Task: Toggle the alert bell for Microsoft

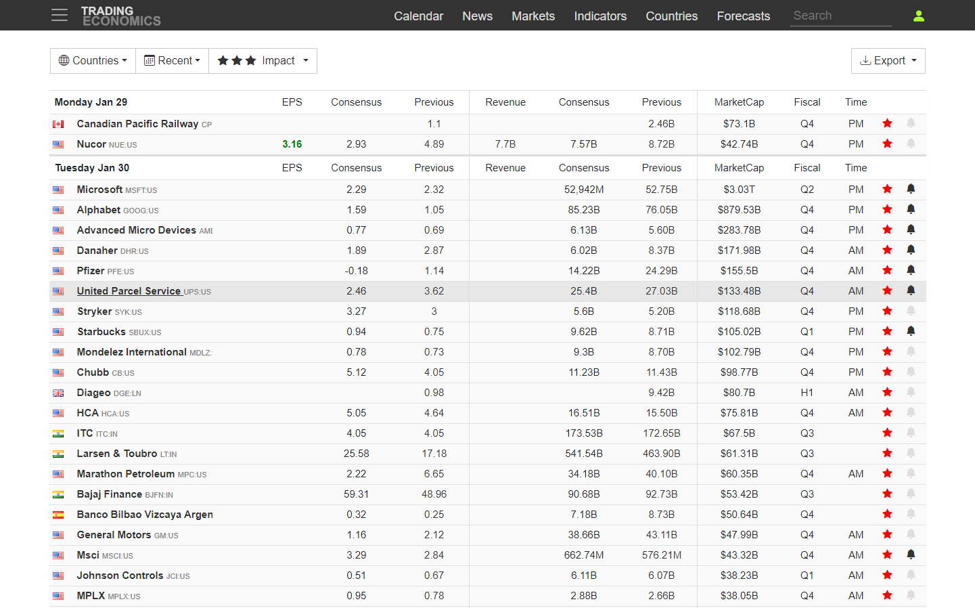Action: click(x=911, y=189)
